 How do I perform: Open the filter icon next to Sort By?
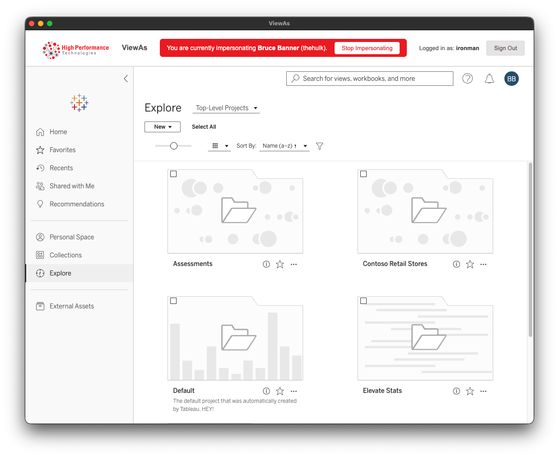pyautogui.click(x=319, y=146)
